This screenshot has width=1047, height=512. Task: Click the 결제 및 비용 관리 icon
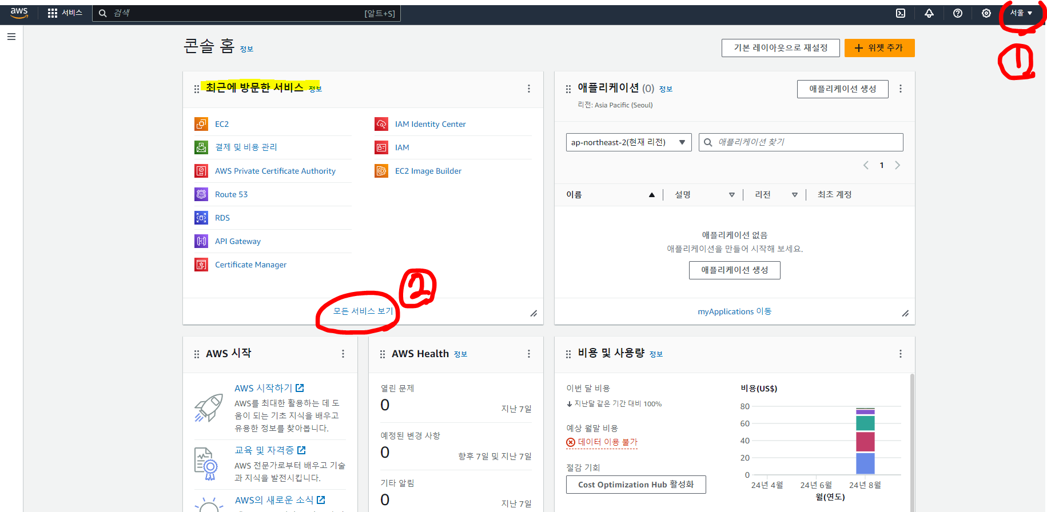pos(201,147)
